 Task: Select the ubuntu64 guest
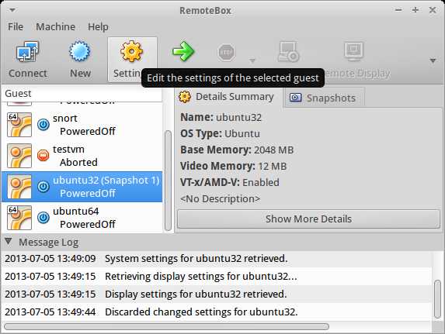(x=82, y=218)
